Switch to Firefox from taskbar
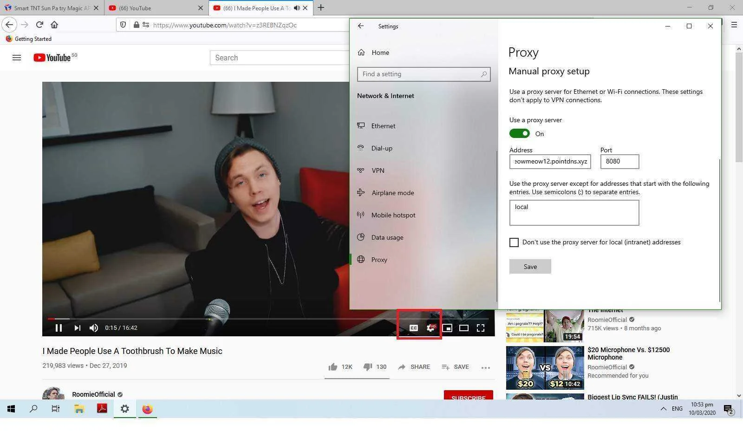The width and height of the screenshot is (743, 432). coord(147,409)
